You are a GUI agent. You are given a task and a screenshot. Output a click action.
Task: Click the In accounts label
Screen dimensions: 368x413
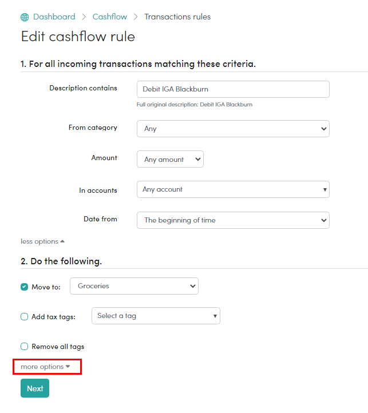click(98, 190)
